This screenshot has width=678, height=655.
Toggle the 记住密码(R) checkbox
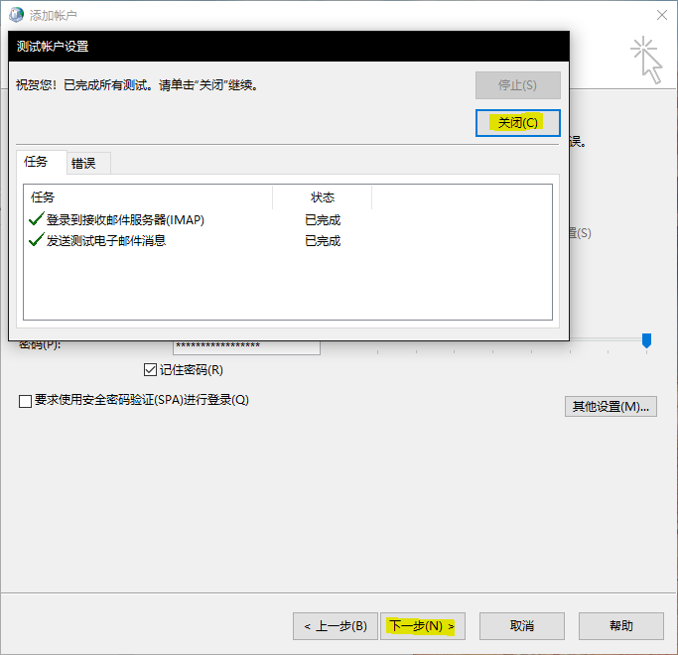click(150, 369)
